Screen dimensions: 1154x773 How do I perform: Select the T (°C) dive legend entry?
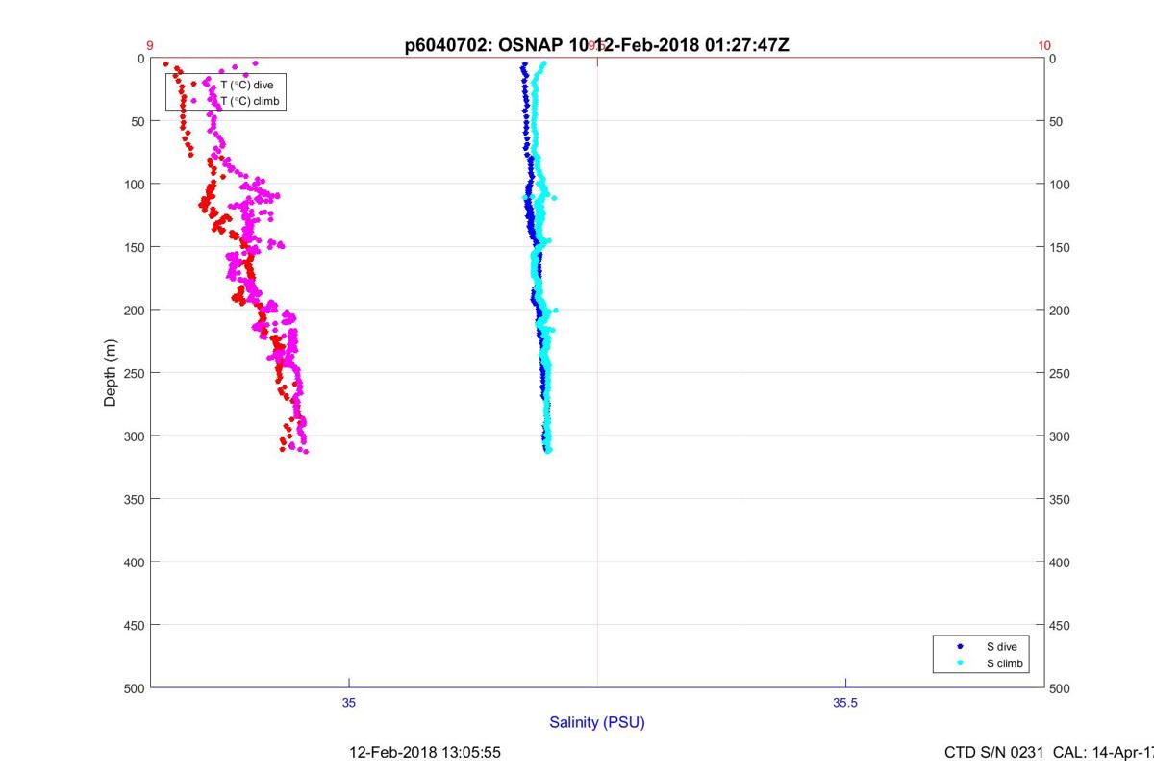[247, 85]
